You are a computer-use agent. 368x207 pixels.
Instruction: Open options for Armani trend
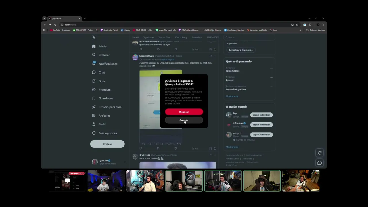pyautogui.click(x=271, y=78)
